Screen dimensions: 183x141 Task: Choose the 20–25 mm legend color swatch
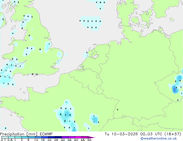52,137
